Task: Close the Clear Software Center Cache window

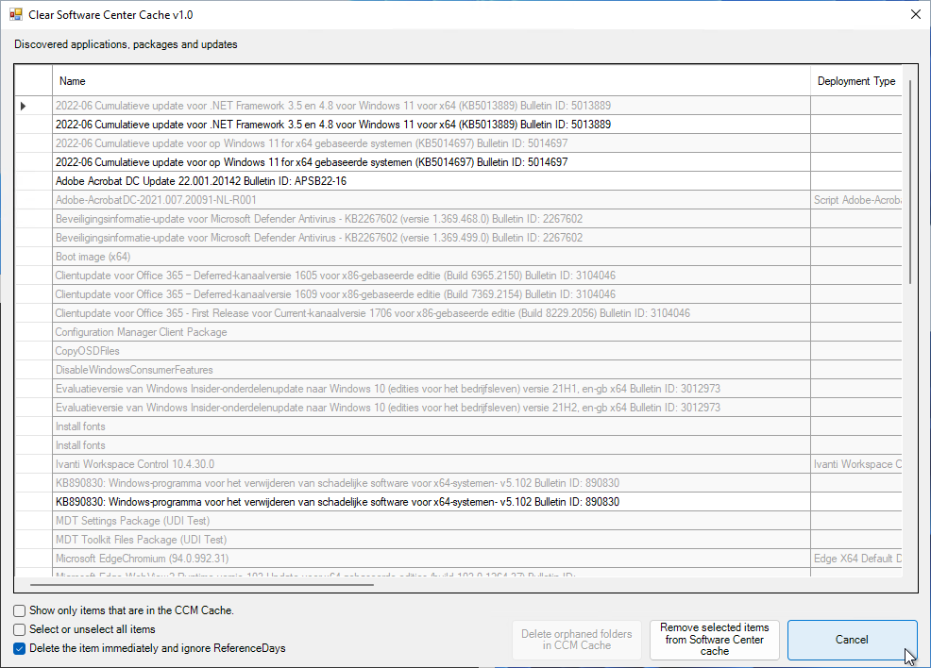Action: pos(914,14)
